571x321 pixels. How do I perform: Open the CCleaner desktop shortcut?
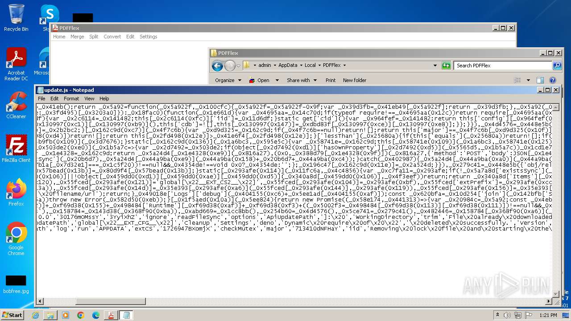(16, 105)
